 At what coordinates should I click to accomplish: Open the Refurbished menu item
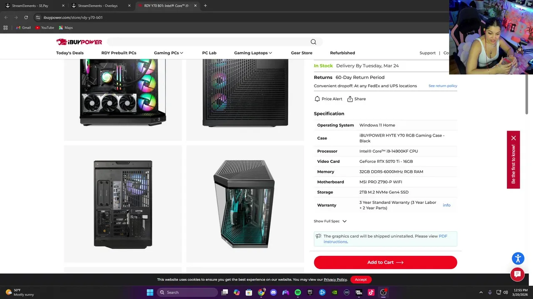(342, 53)
